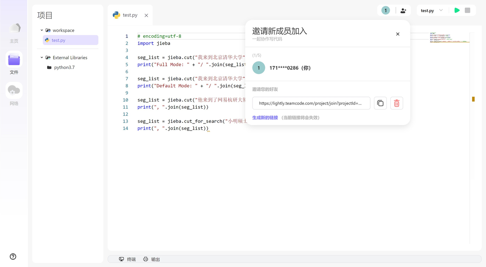
Task: Switch to the 输出 output panel
Action: click(x=155, y=259)
